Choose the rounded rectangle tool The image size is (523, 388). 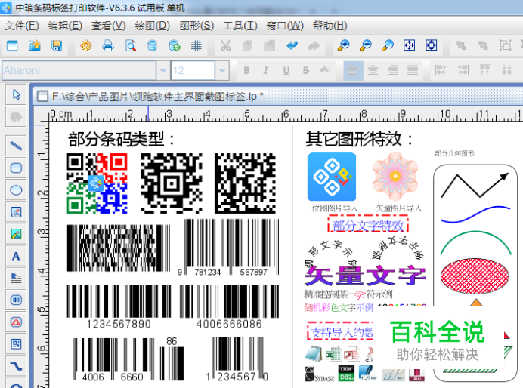click(x=16, y=168)
